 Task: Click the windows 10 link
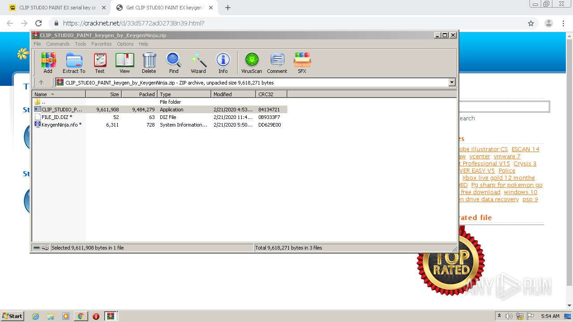pos(520,192)
